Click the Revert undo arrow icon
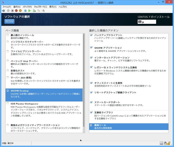 click(38, 11)
